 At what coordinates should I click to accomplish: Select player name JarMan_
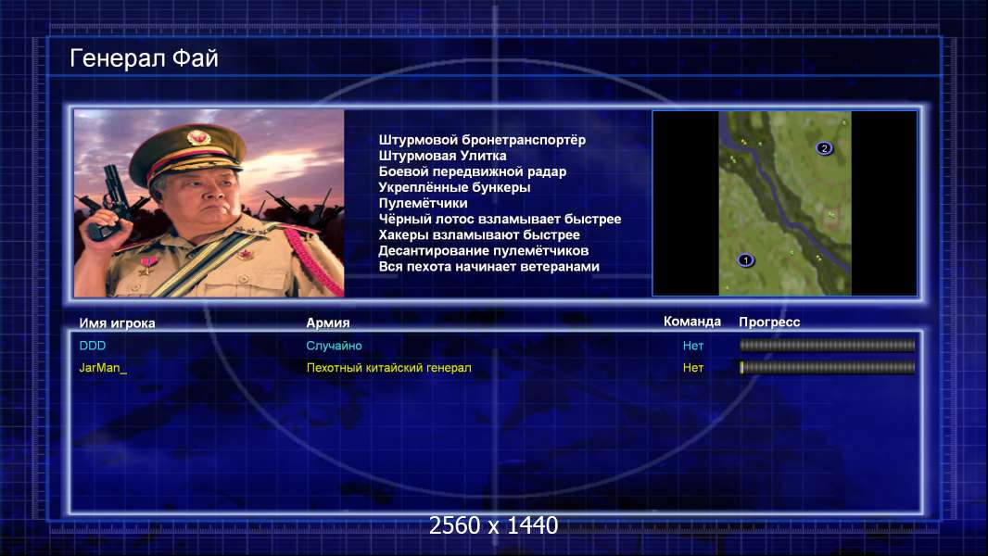(103, 368)
